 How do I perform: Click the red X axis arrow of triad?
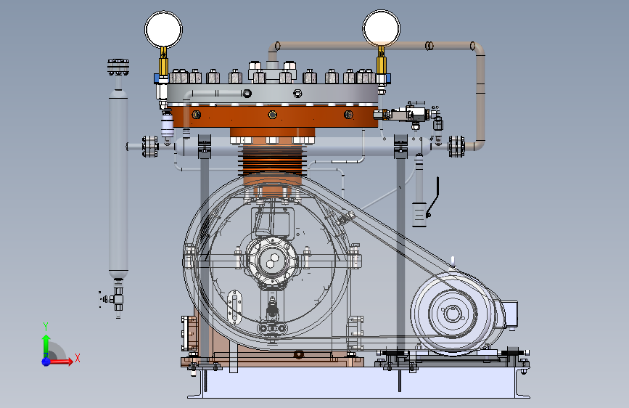click(x=62, y=362)
